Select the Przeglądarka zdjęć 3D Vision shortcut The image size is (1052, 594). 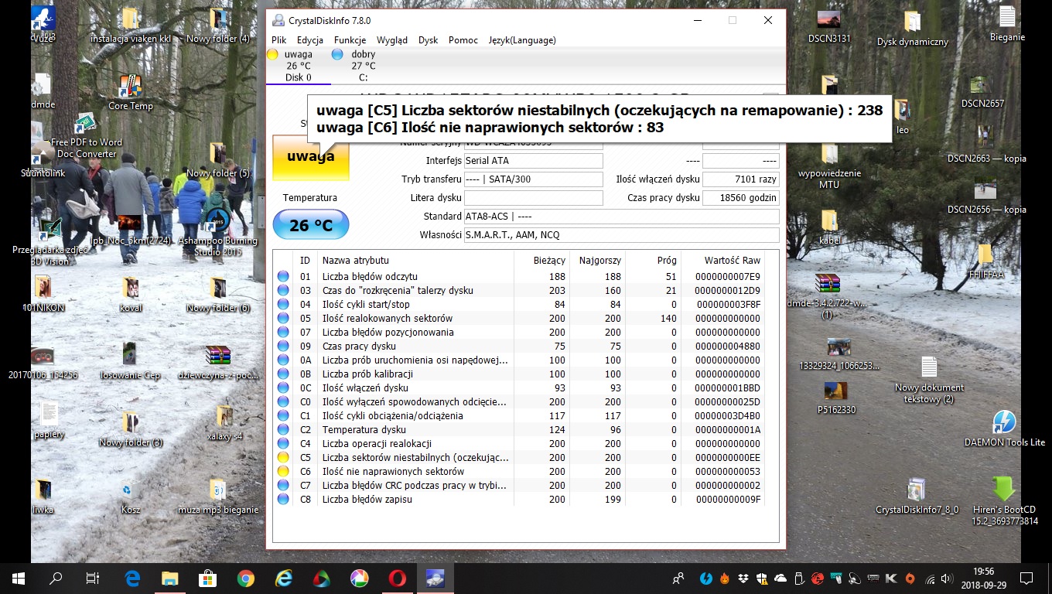tap(51, 241)
